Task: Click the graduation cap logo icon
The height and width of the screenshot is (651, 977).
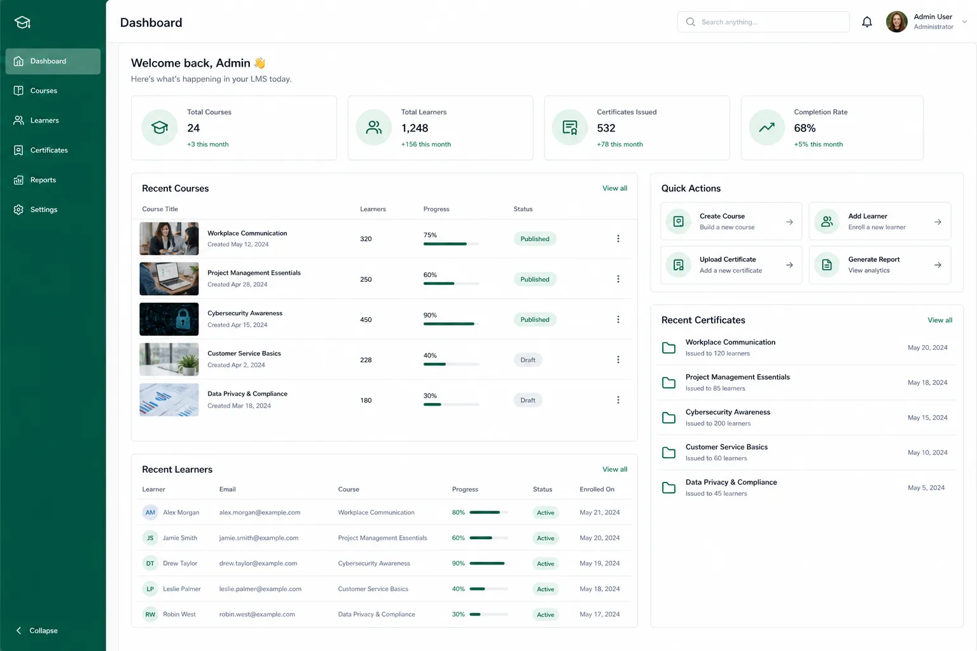Action: [x=22, y=22]
